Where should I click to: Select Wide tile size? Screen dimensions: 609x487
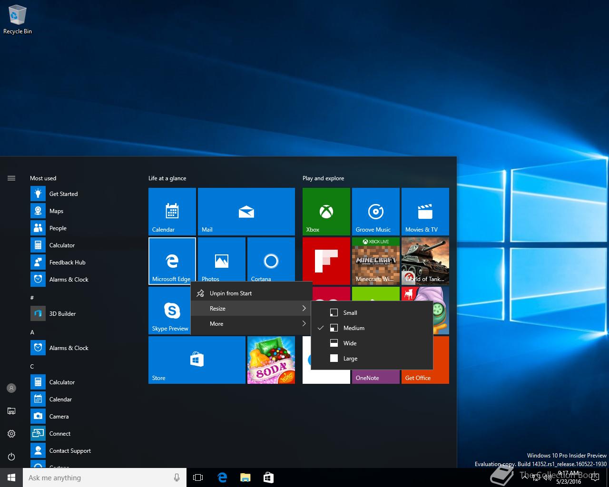[x=372, y=343]
